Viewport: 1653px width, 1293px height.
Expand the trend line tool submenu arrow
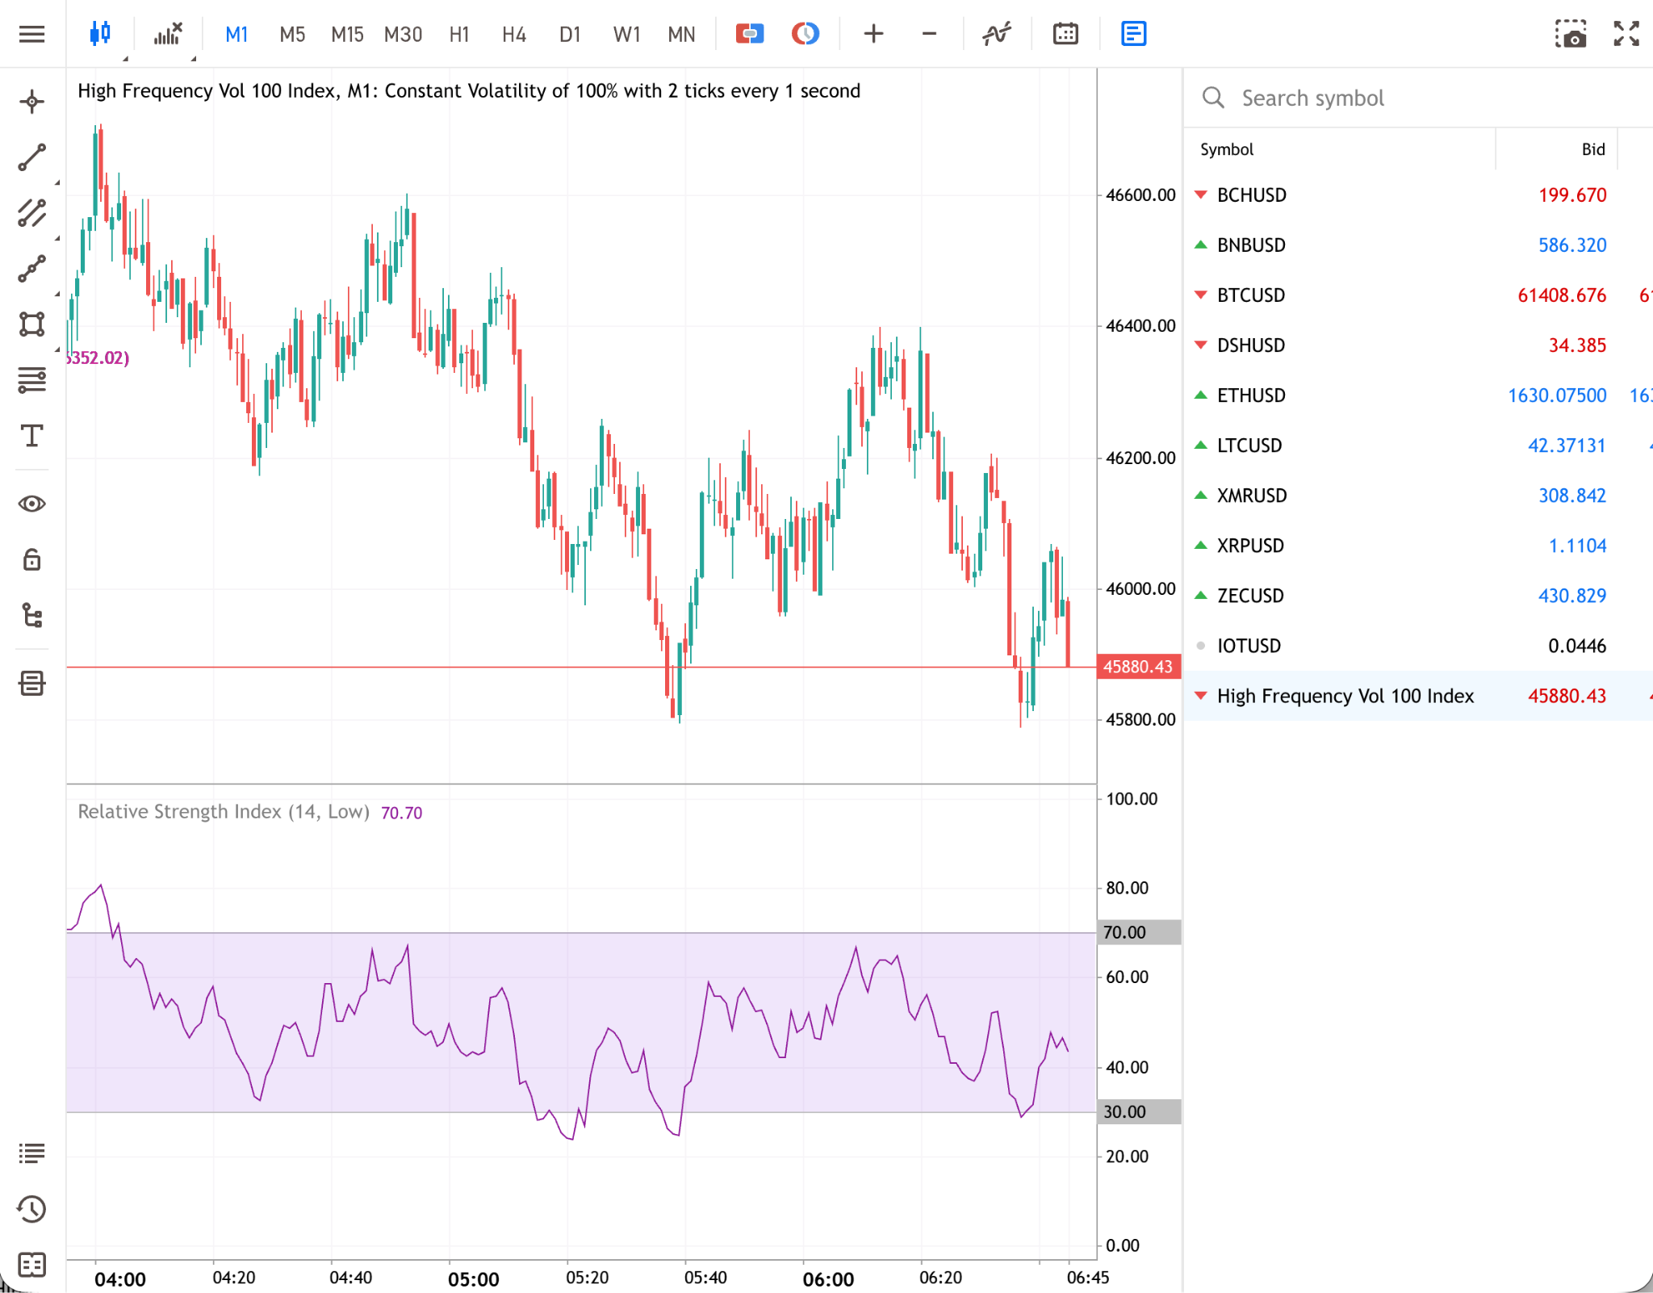[x=57, y=183]
